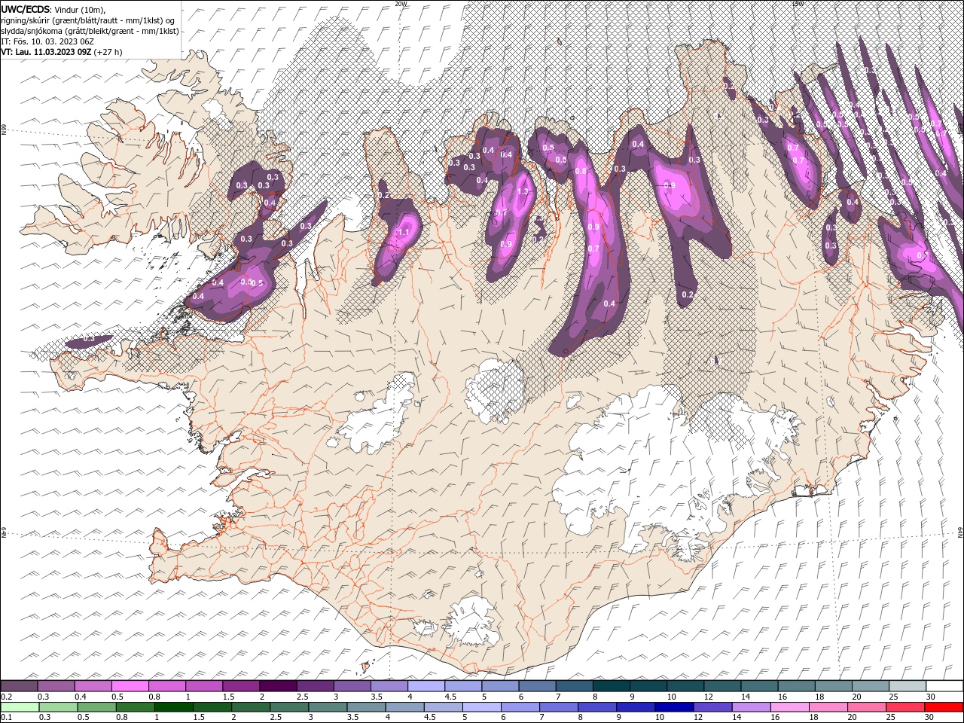This screenshot has width=964, height=723.
Task: Pick the dark teal 8 swatch, top legend
Action: (x=611, y=686)
